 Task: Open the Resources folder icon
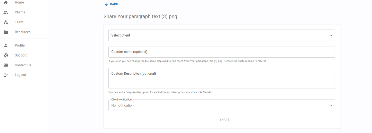[x=6, y=32]
